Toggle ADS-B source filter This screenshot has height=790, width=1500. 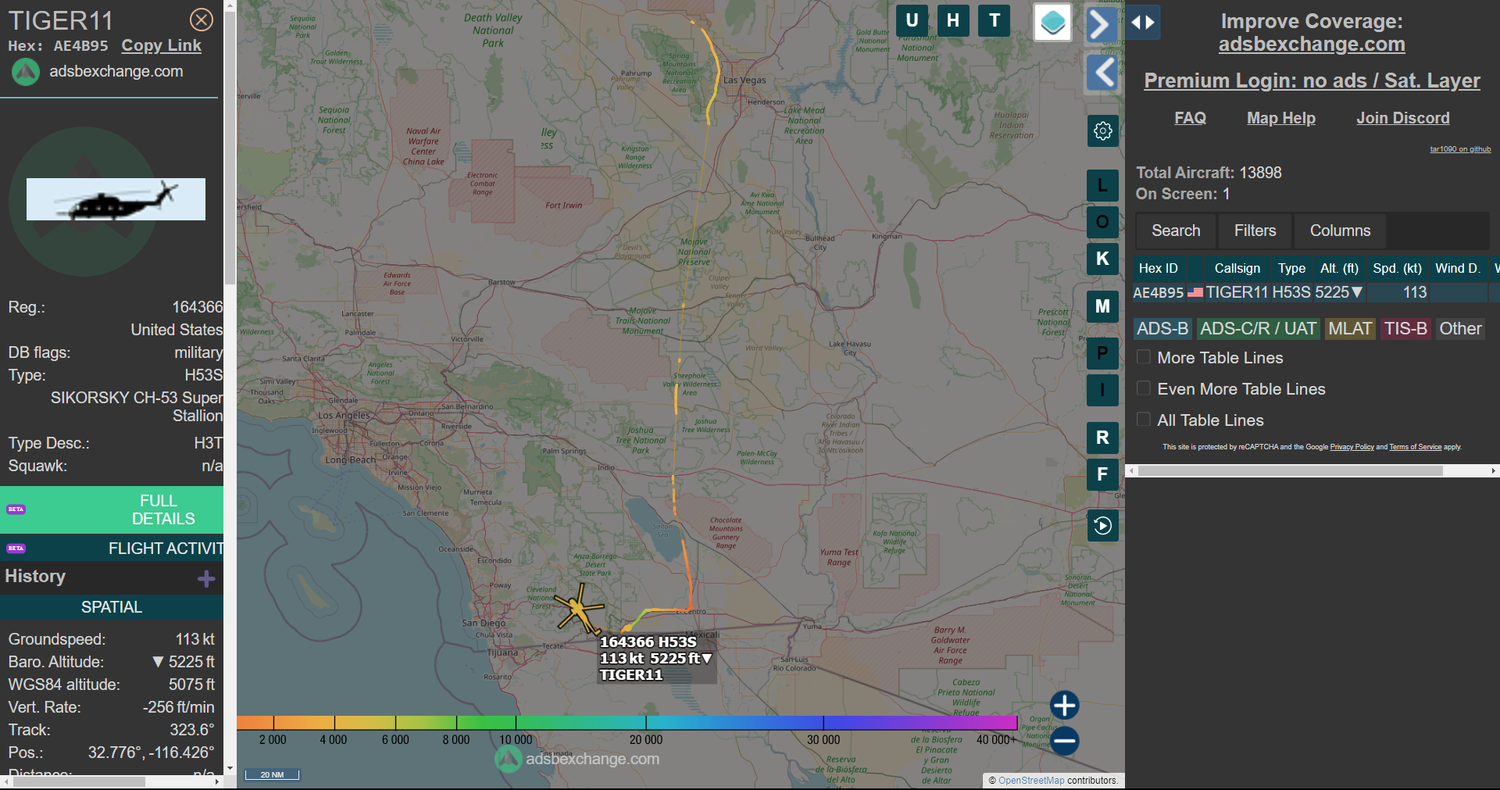(x=1162, y=329)
